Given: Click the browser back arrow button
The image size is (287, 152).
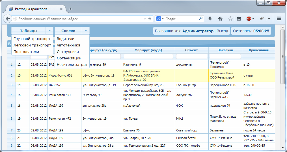Looking at the screenshot, I should tap(8, 19).
